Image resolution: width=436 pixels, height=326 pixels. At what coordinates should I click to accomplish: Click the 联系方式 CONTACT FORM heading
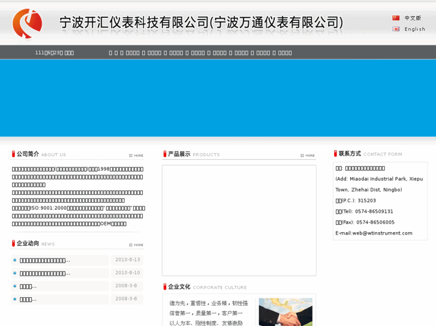tap(368, 154)
